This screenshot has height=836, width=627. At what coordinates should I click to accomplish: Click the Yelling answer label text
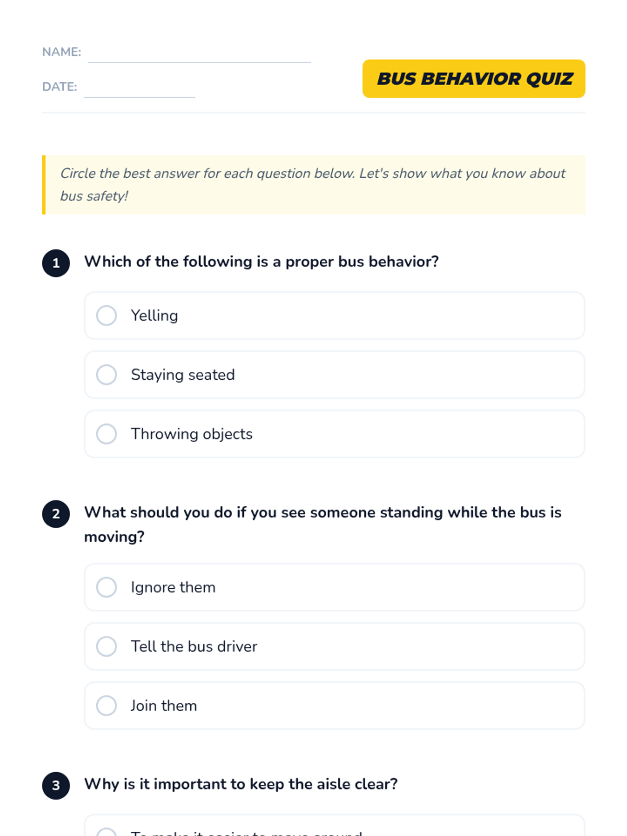[x=154, y=316]
